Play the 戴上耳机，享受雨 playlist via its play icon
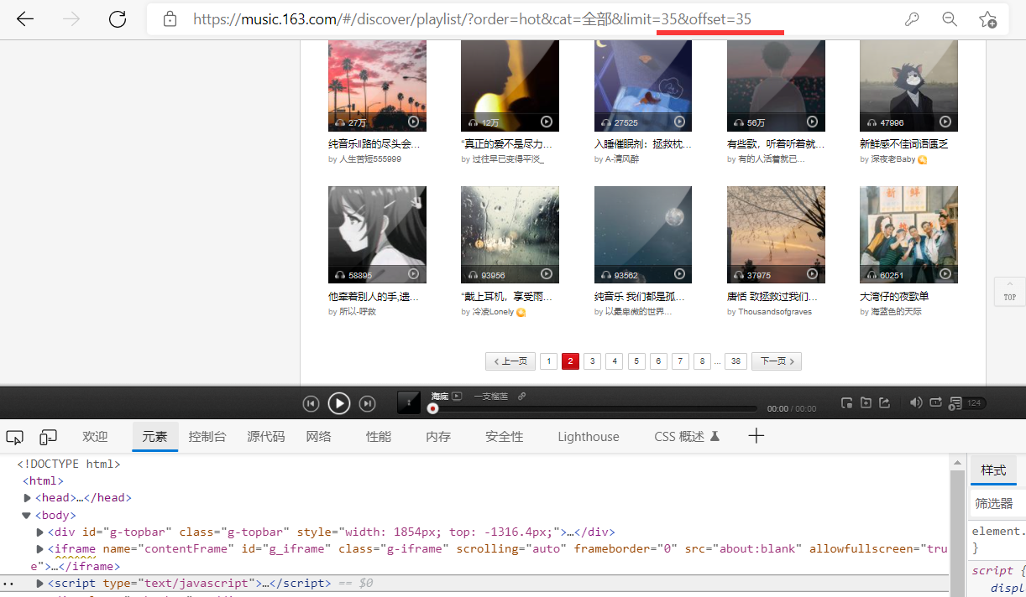The image size is (1026, 597). [547, 274]
